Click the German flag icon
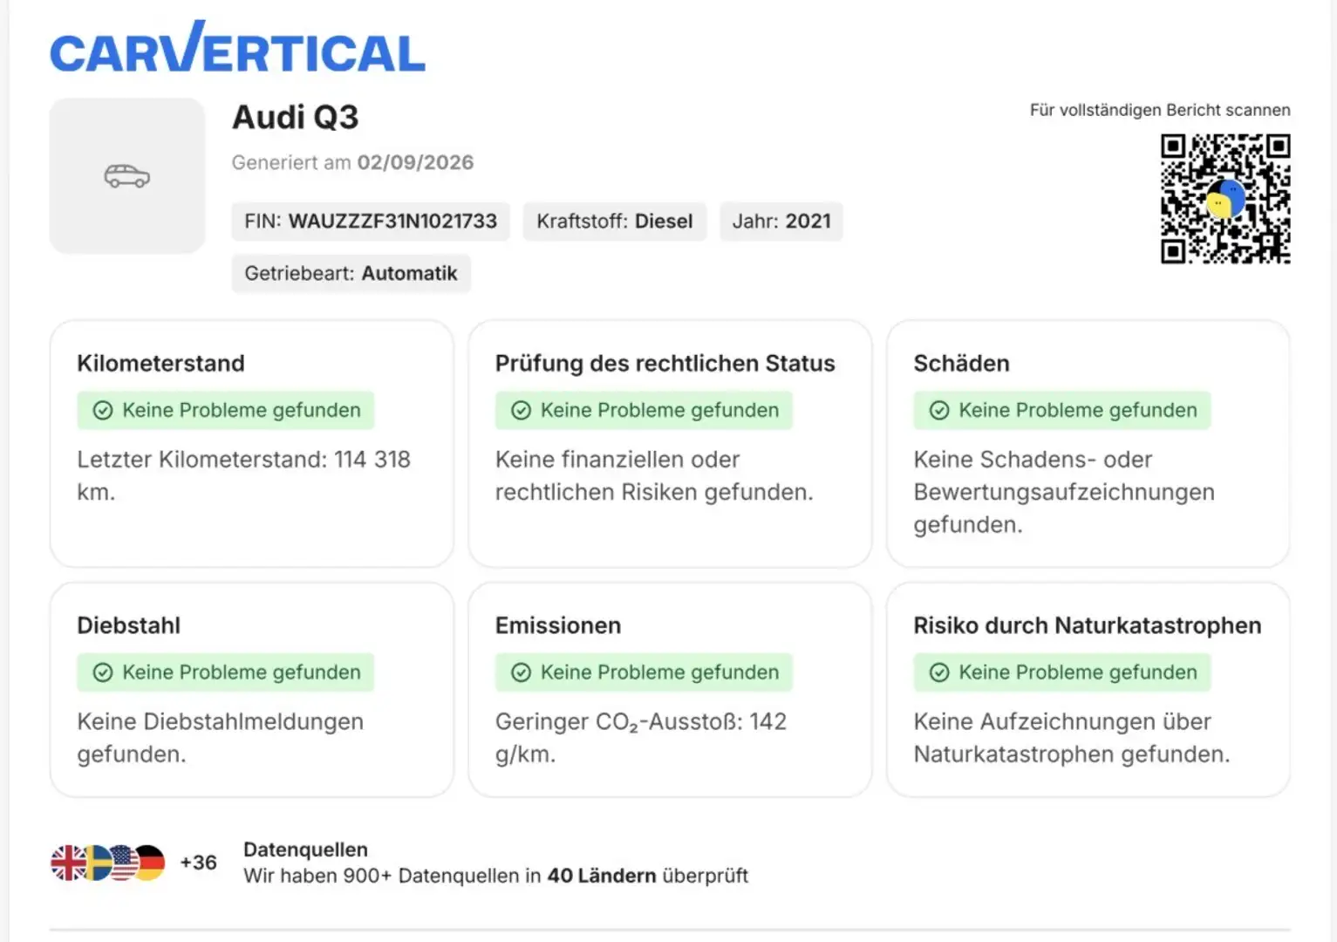The image size is (1337, 942). (x=150, y=863)
